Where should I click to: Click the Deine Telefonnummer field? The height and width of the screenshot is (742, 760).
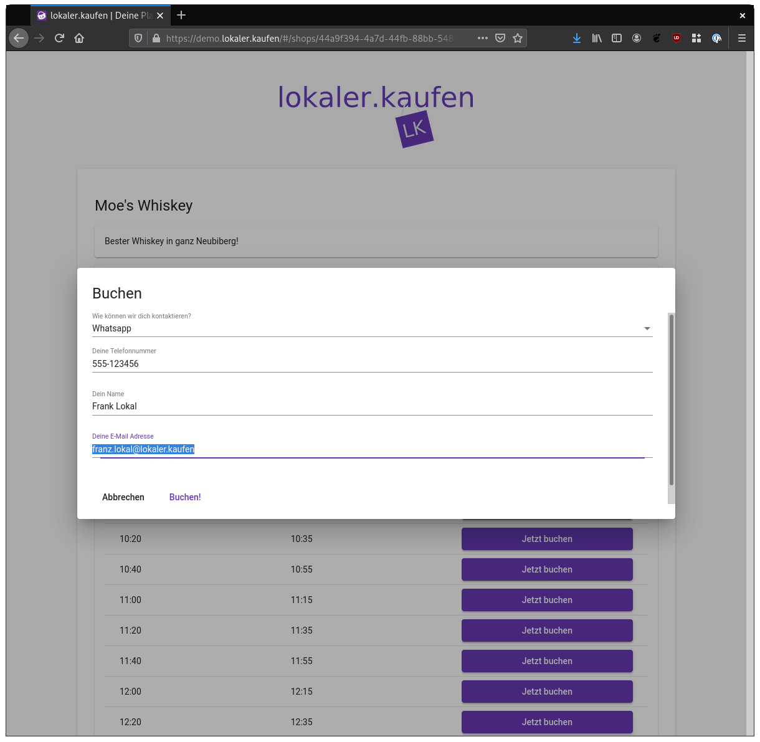coord(373,364)
